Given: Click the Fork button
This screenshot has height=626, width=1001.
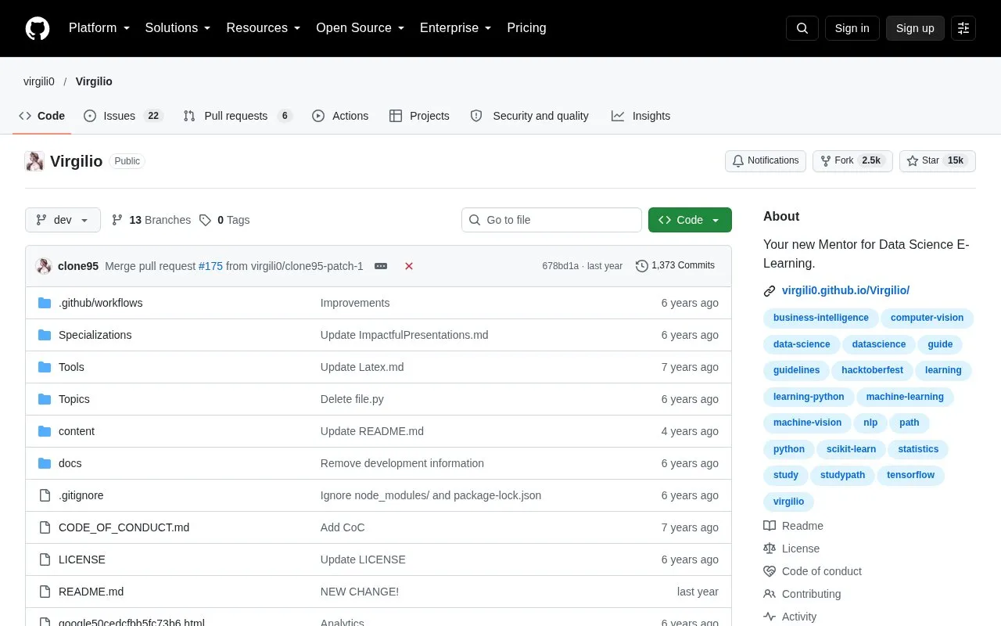Looking at the screenshot, I should [852, 161].
